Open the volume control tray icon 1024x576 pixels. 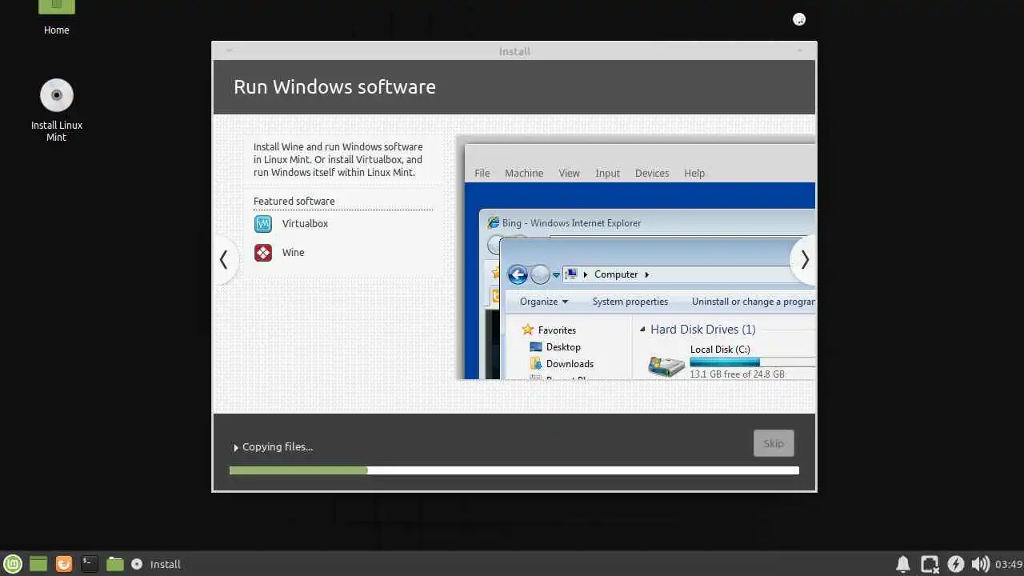click(980, 564)
